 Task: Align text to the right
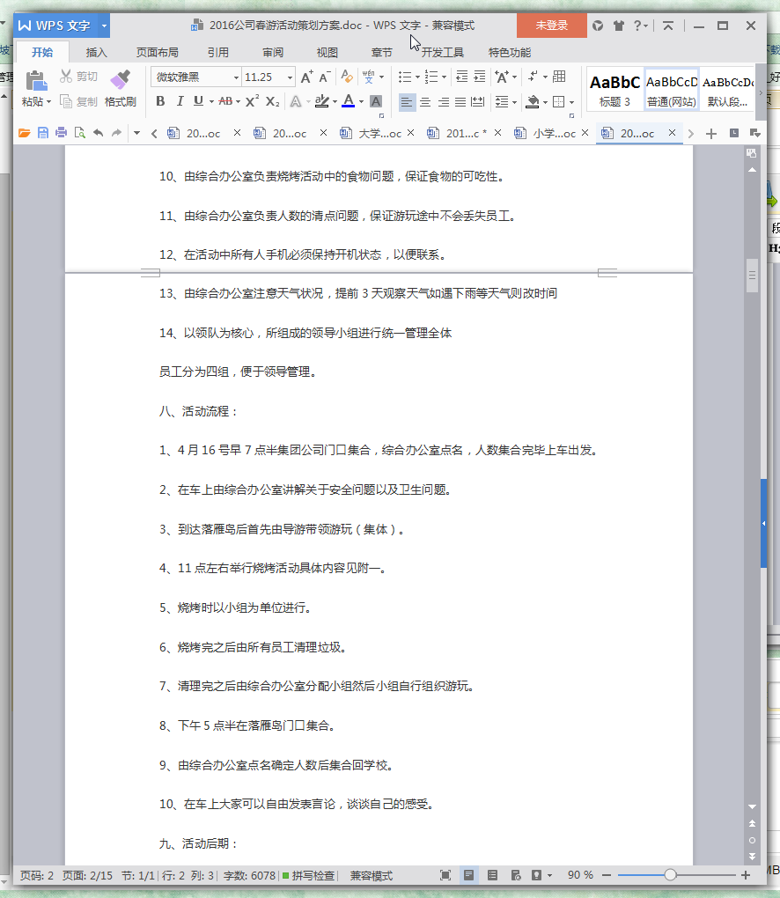click(x=443, y=102)
